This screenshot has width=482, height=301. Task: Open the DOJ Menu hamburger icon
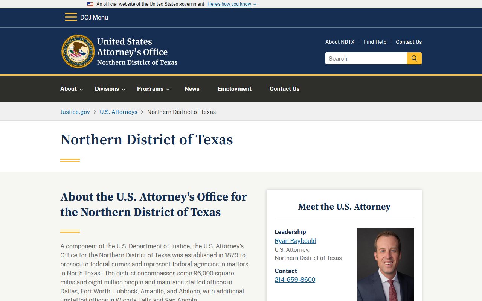click(71, 17)
